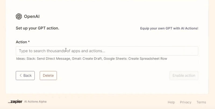215x109 pixels.
Task: Click the ideas hint text below the field
Action: pos(92,59)
